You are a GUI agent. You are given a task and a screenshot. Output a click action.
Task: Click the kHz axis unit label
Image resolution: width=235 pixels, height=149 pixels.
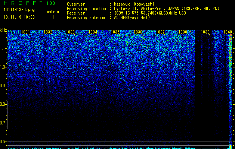(3, 30)
